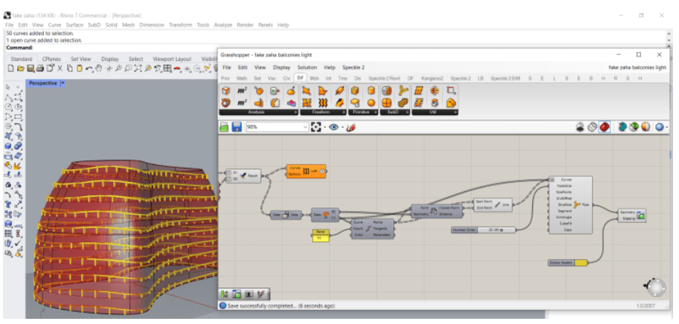The image size is (679, 324).
Task: Open the canvas zoom percentage dropdown
Action: click(x=305, y=127)
